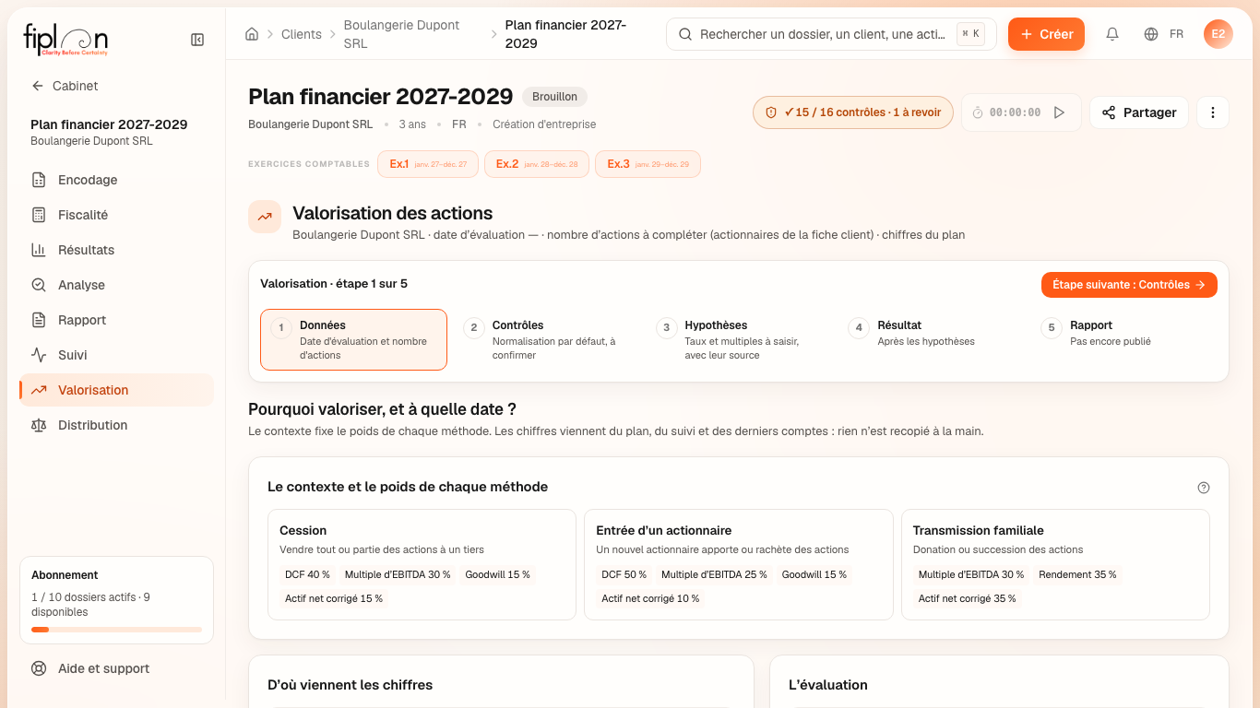The image size is (1260, 708).
Task: Open language selector FR
Action: [1164, 34]
